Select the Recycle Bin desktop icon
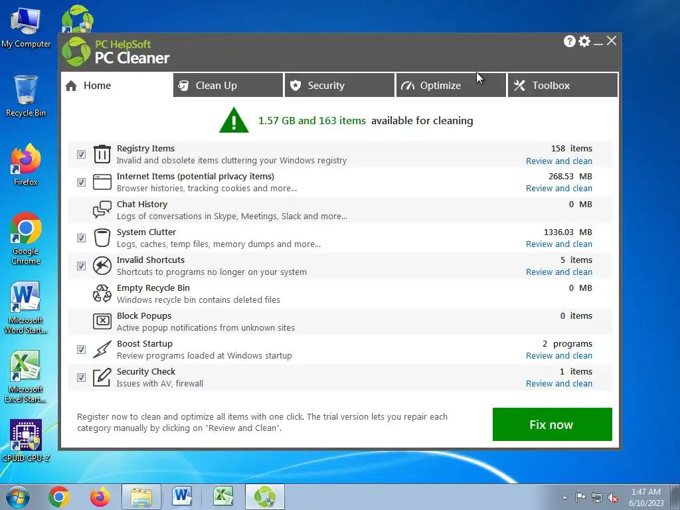The image size is (680, 510). [26, 96]
